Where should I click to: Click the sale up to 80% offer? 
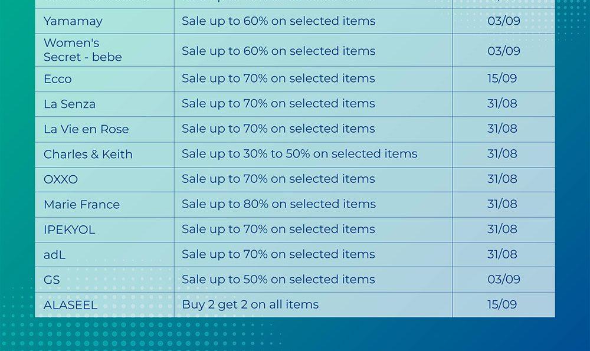point(278,204)
